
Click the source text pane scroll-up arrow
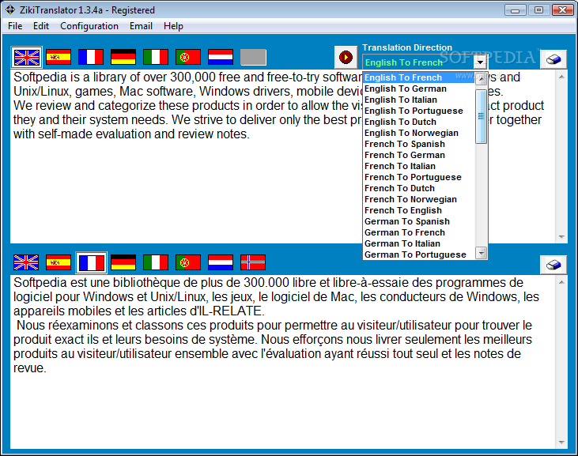(561, 77)
